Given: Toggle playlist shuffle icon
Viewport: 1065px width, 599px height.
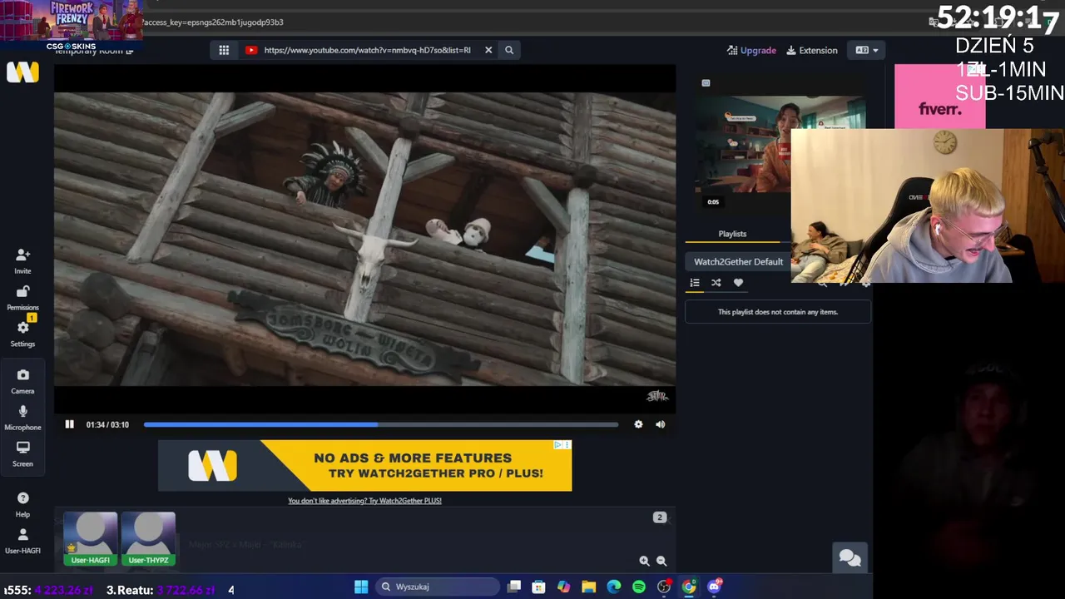Looking at the screenshot, I should [716, 283].
